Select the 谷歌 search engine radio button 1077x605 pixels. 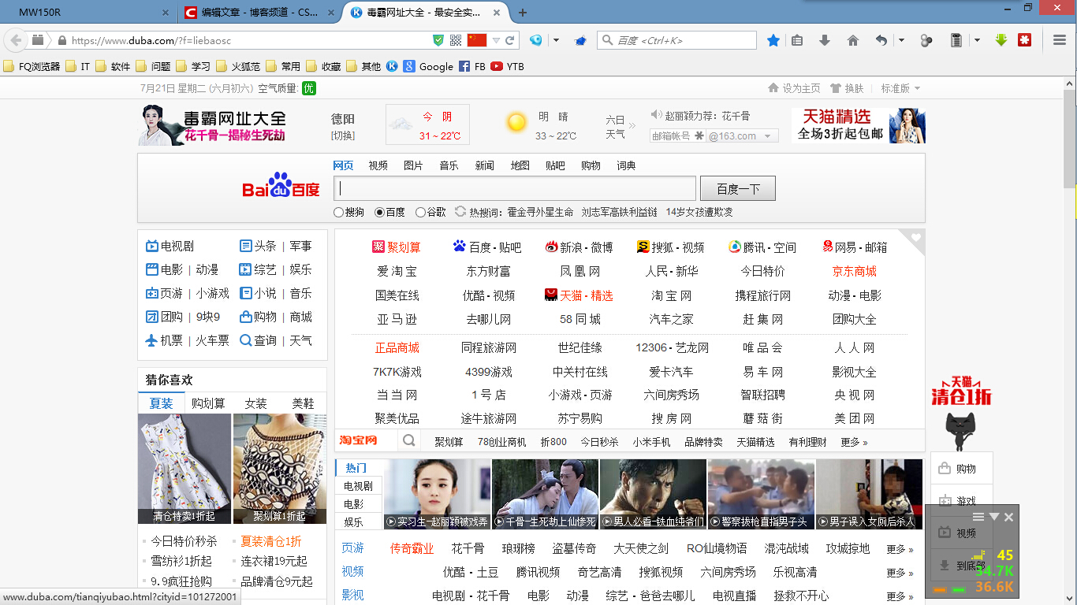[420, 212]
